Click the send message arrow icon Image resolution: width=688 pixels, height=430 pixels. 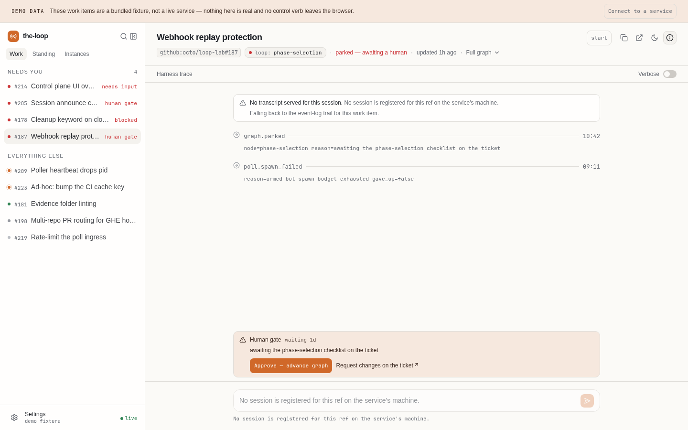587,401
